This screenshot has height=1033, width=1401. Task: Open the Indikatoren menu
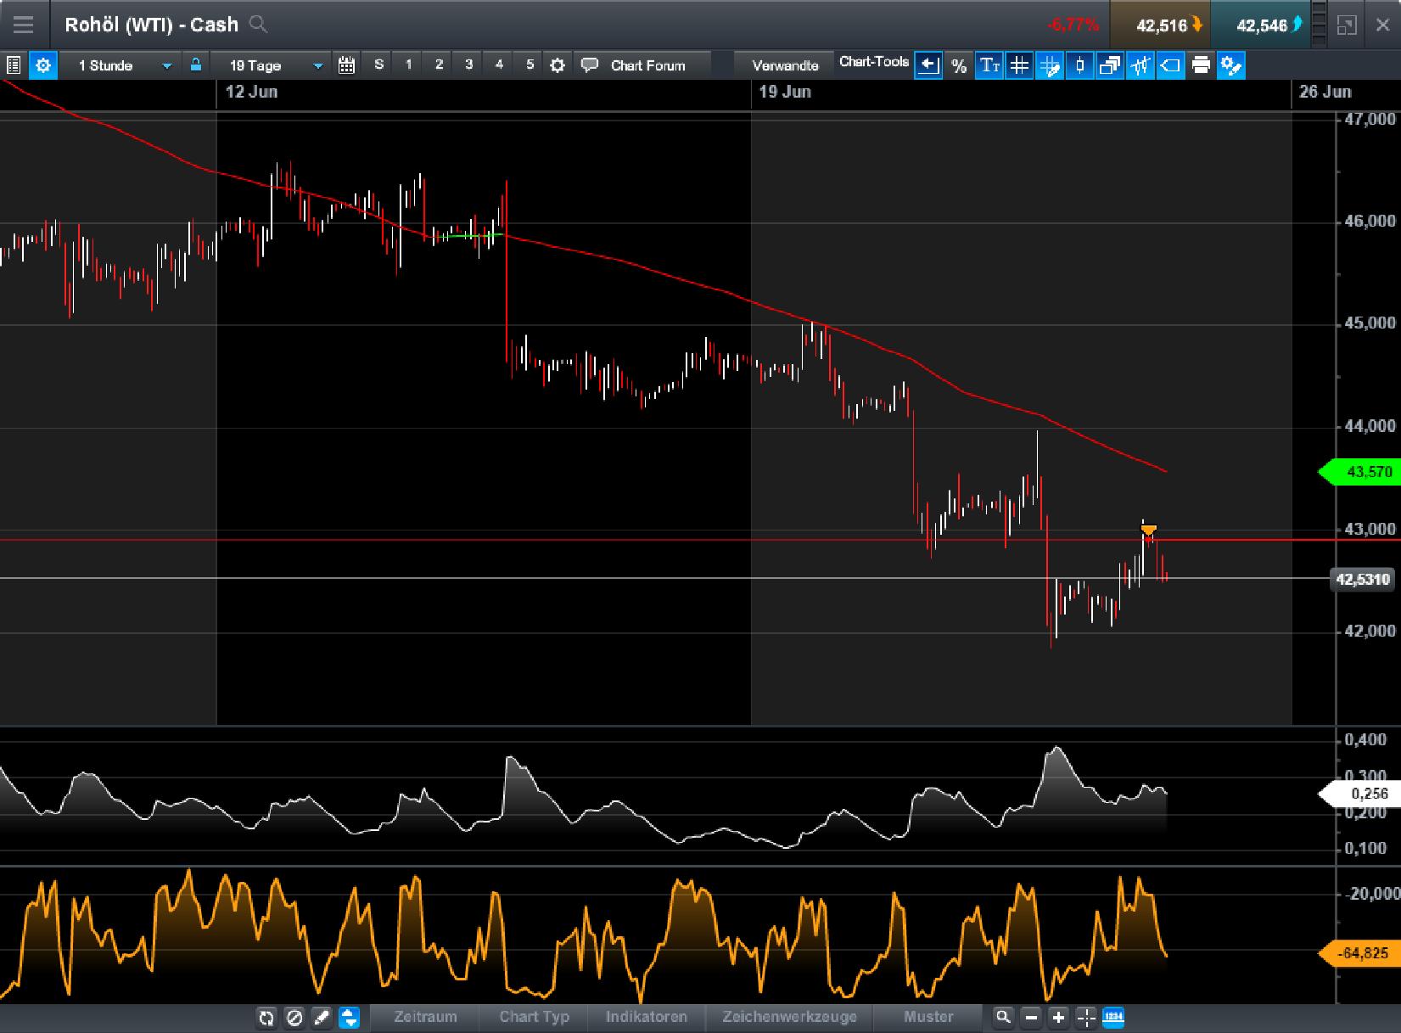(647, 1017)
